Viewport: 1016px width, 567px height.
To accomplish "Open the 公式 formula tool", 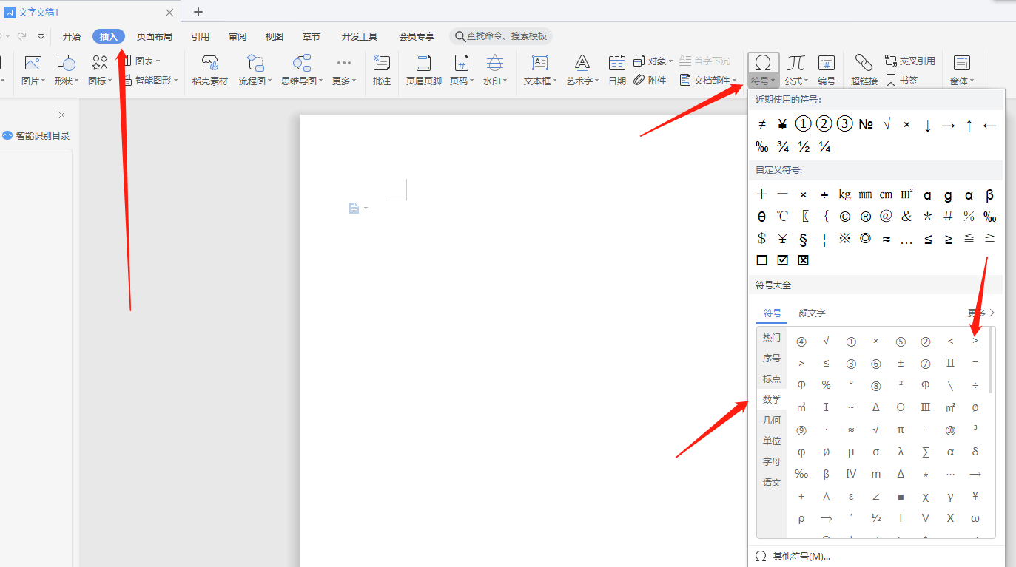I will (x=795, y=70).
